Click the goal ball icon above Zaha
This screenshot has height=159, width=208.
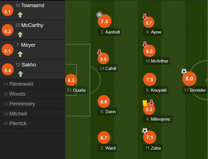[x=145, y=131]
